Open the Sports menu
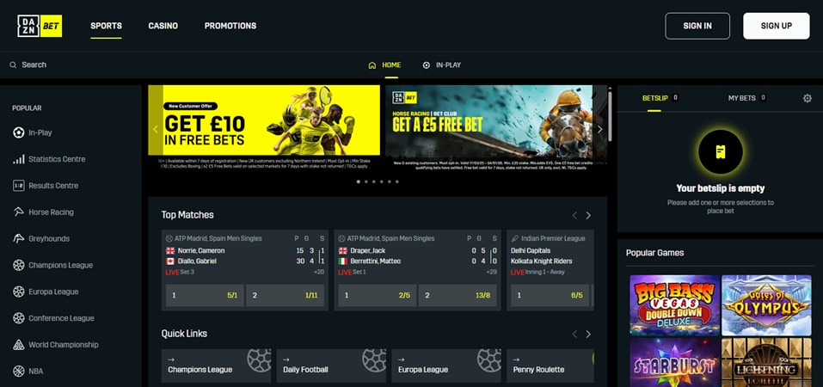Viewport: 823px width, 387px height. (106, 26)
